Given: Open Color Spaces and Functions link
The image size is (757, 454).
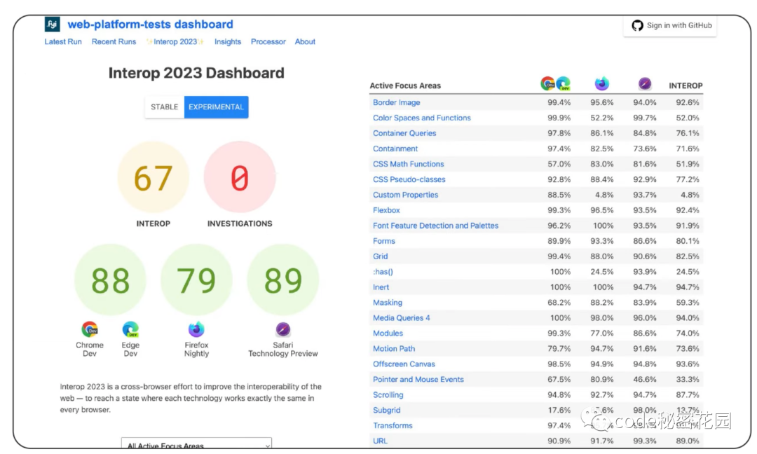Looking at the screenshot, I should point(421,118).
